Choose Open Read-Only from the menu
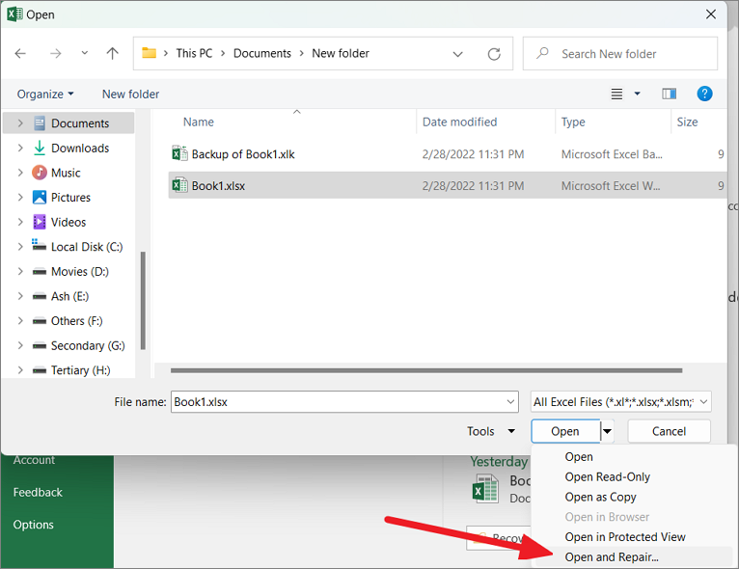This screenshot has width=739, height=569. pos(608,477)
